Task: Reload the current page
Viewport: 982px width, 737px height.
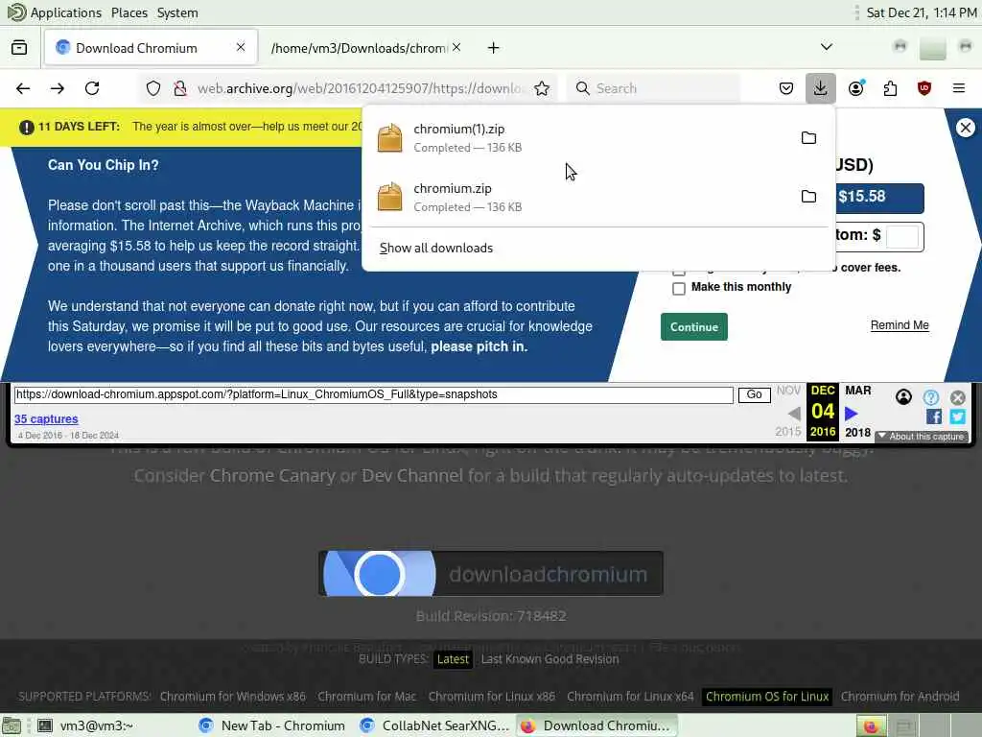Action: coord(92,88)
